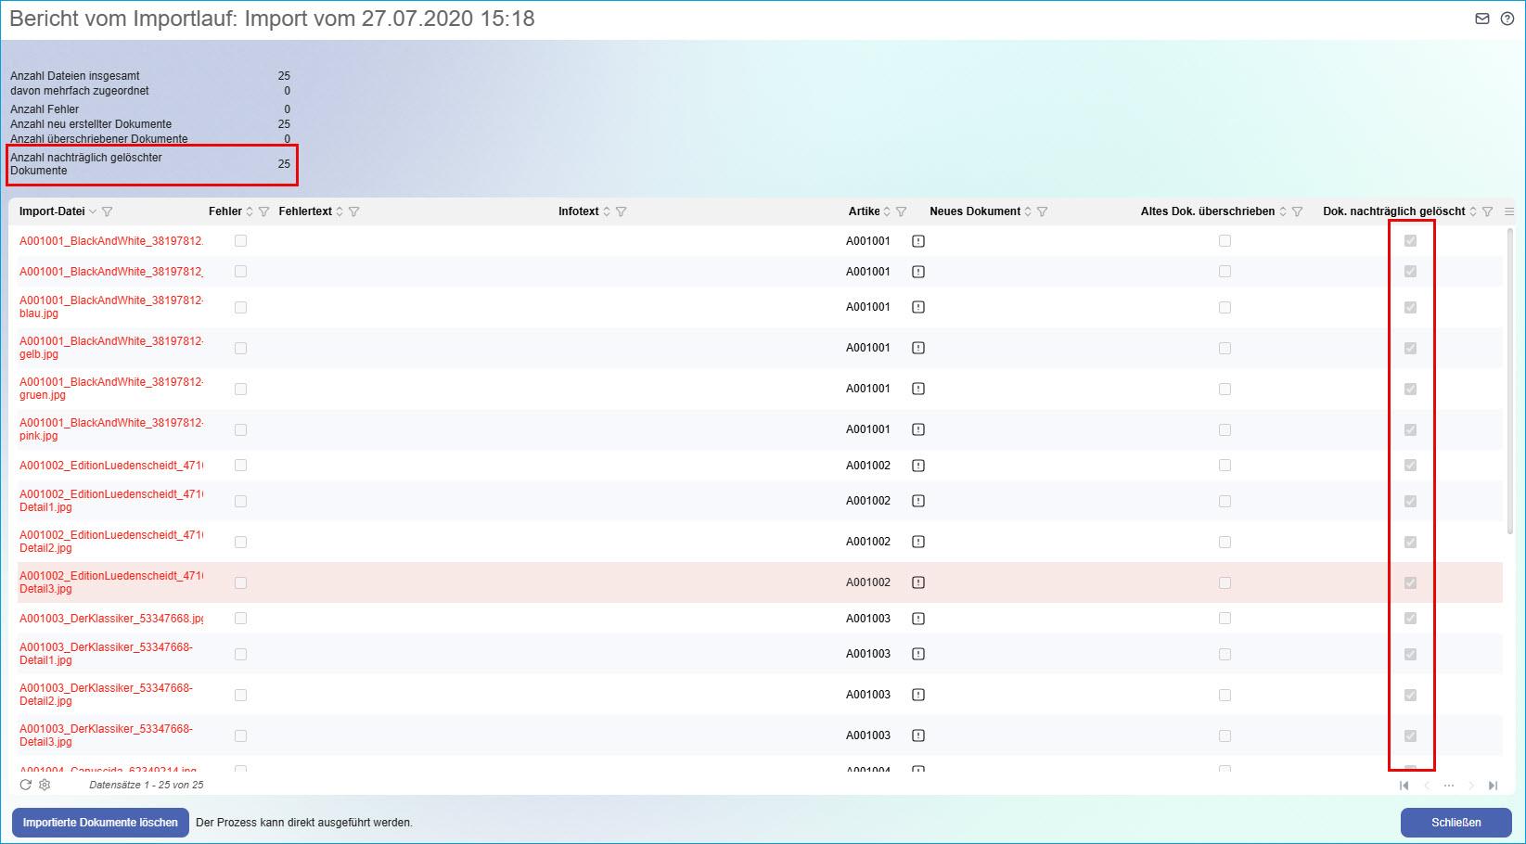Click Importierte Dokumente löschen button
This screenshot has width=1526, height=844.
(x=100, y=823)
